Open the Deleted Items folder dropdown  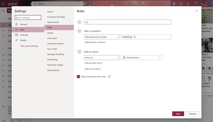pyautogui.click(x=141, y=58)
